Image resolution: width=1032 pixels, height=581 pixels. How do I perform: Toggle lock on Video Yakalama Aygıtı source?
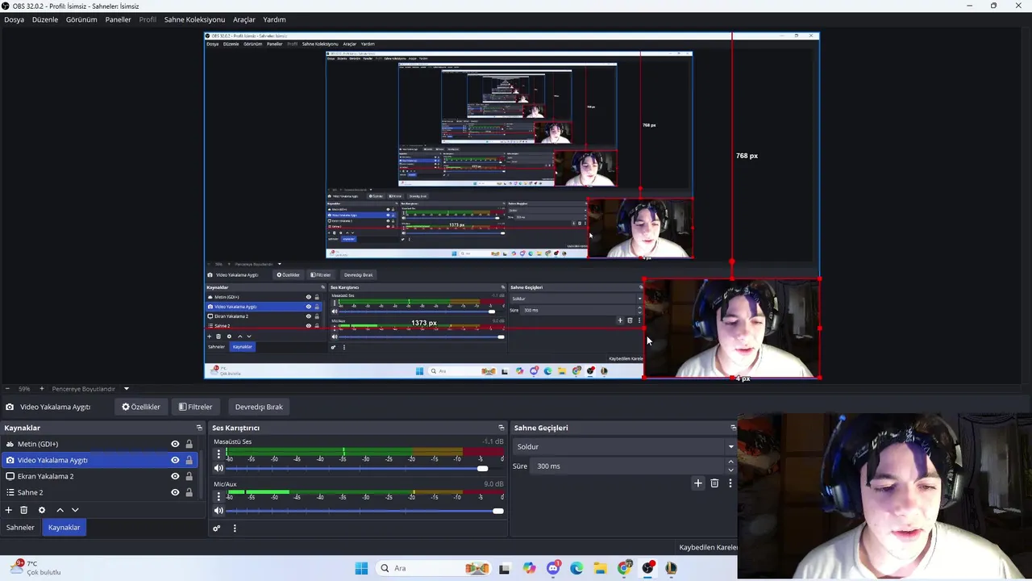click(189, 460)
